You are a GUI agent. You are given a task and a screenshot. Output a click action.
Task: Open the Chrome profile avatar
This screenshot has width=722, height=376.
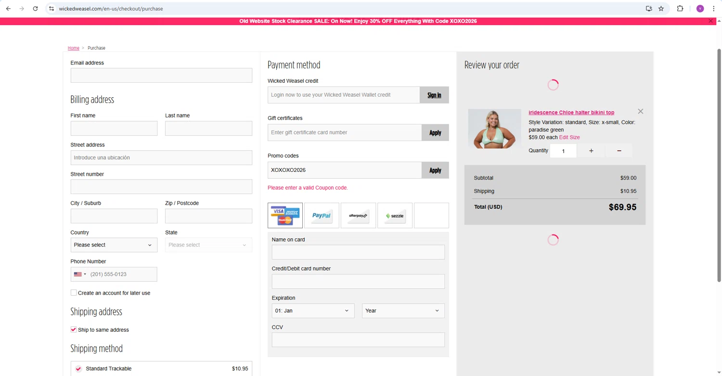(x=700, y=9)
